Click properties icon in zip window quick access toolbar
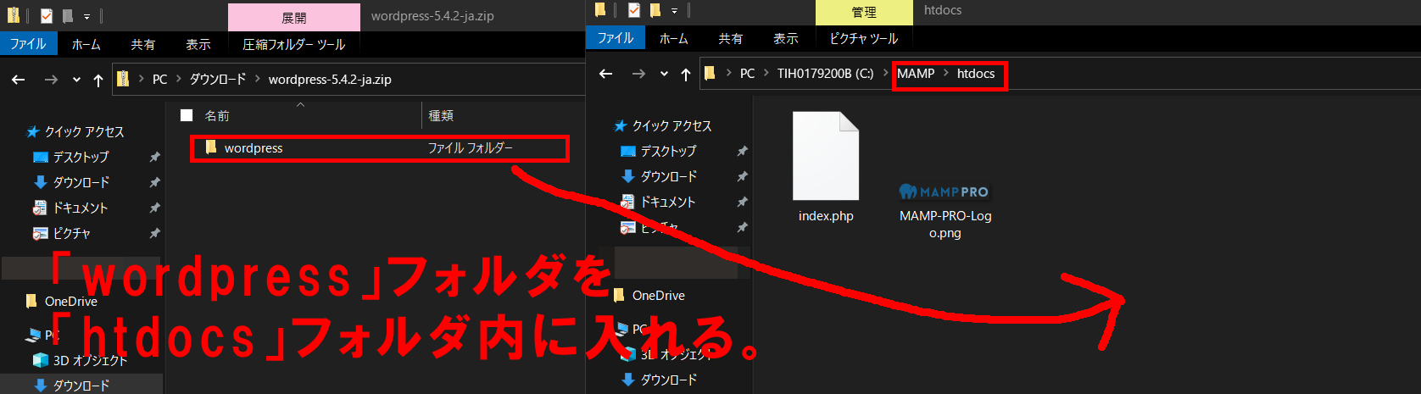The image size is (1421, 394). tap(47, 16)
